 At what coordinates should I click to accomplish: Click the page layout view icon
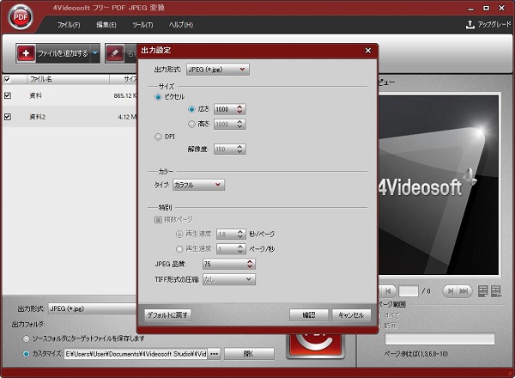point(483,291)
